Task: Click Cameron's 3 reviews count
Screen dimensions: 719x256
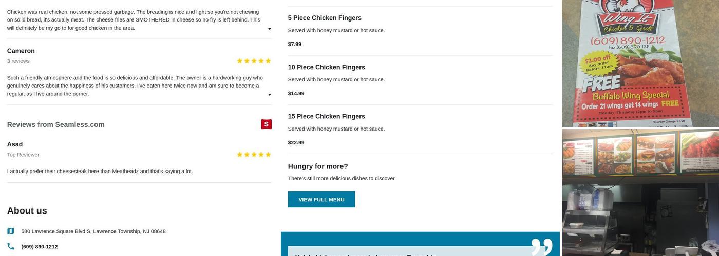Action: tap(18, 61)
